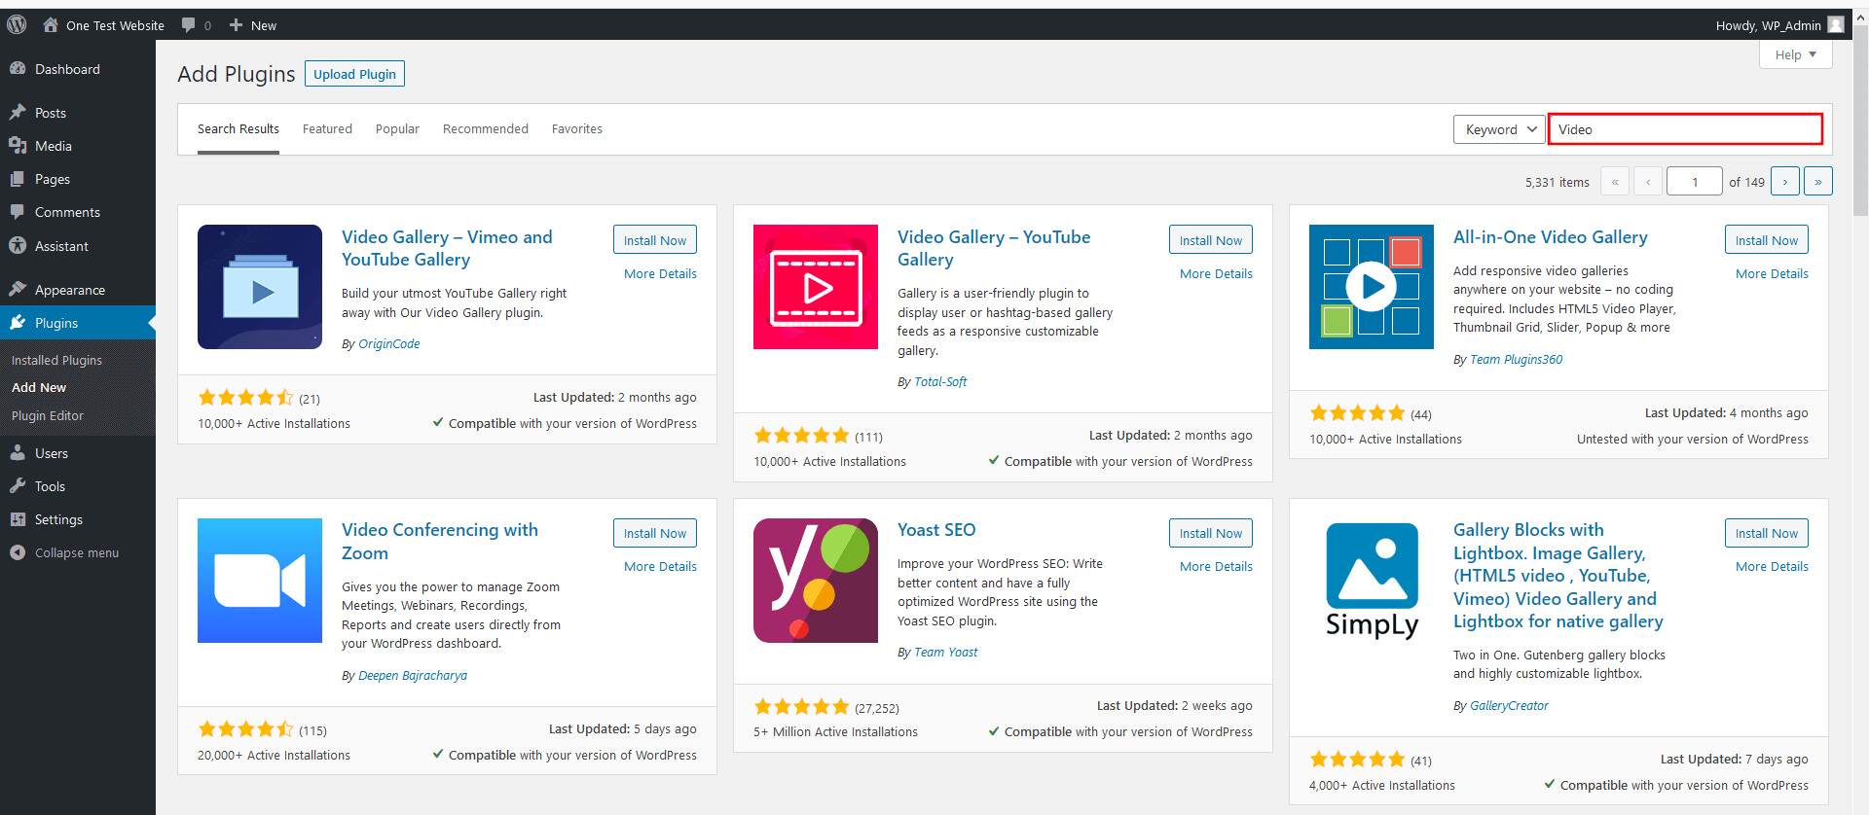1869x815 pixels.
Task: Click the Upload Plugin button
Action: 354,74
